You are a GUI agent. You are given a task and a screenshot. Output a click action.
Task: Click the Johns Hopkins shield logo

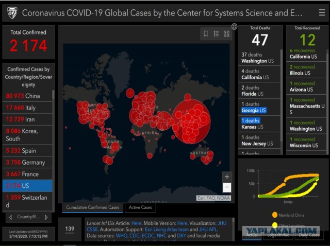pos(12,12)
